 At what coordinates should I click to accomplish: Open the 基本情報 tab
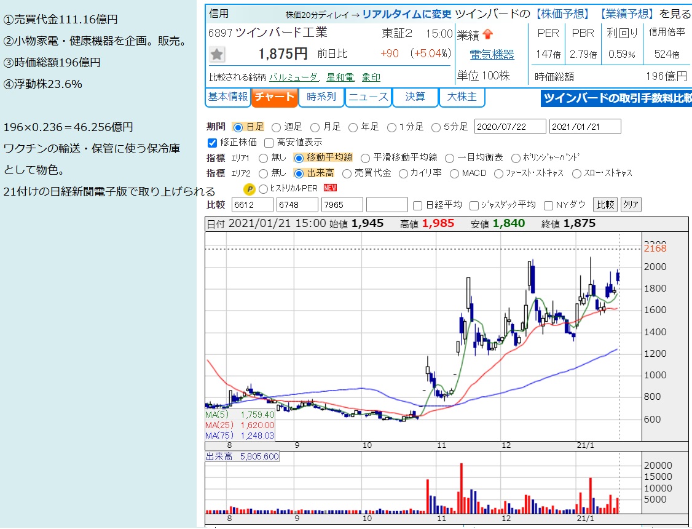[228, 98]
